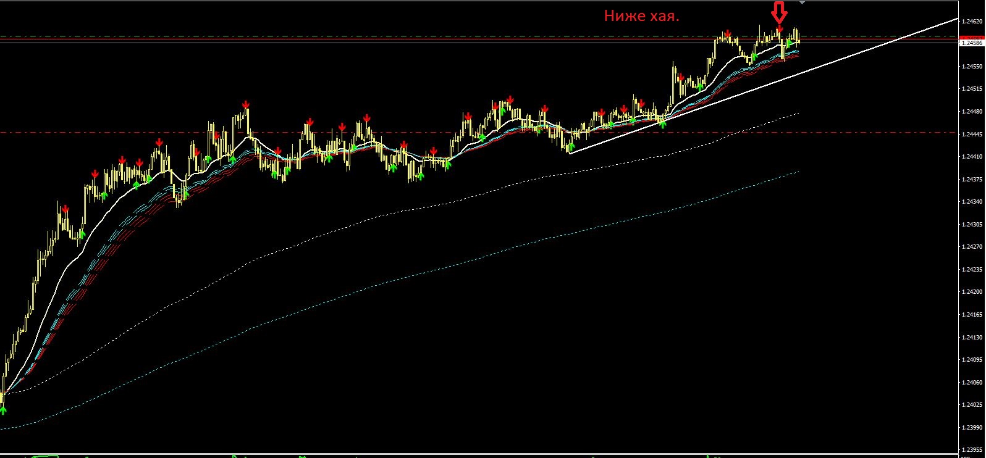986x458 pixels.
Task: Click the 1.24375 price axis label
Action: (972, 179)
